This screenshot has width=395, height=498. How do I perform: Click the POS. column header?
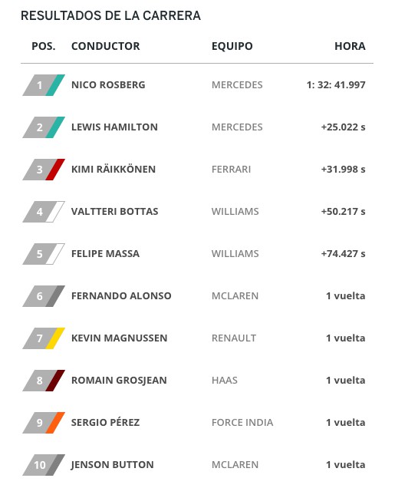tap(44, 46)
